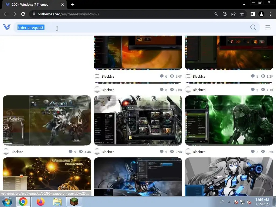The width and height of the screenshot is (276, 207).
Task: Click author avatar beside Predator theme BlackIce
Action: (188, 151)
